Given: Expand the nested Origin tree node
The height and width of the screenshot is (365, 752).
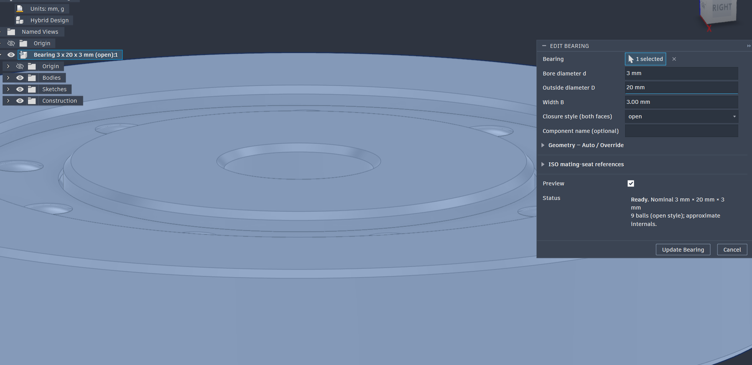Looking at the screenshot, I should point(8,66).
